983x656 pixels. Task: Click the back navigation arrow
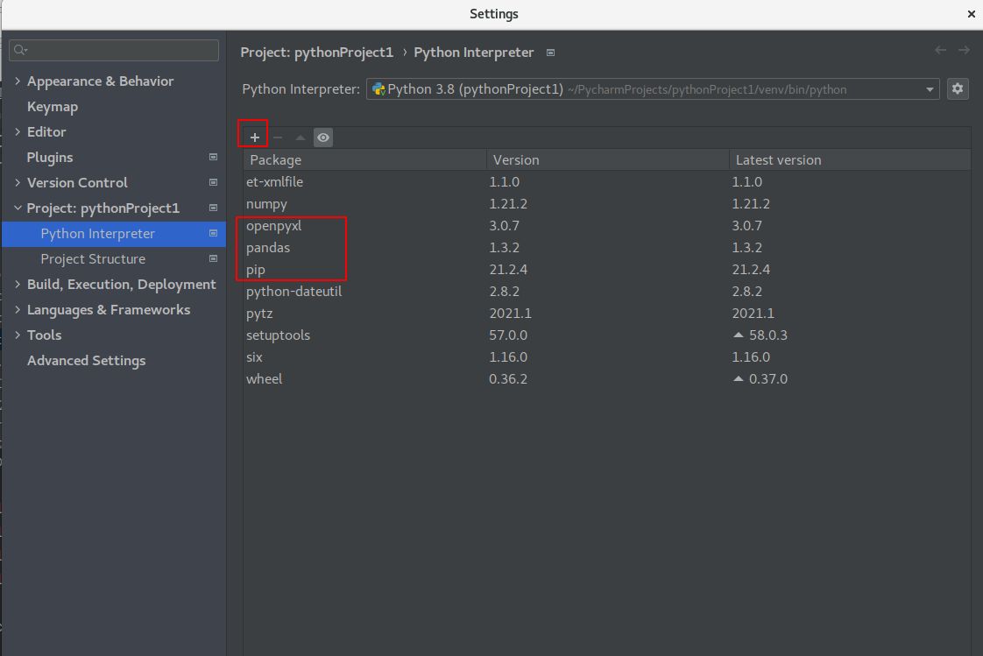[940, 50]
